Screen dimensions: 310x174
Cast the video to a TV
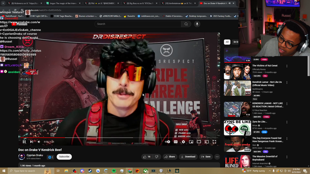206,142
